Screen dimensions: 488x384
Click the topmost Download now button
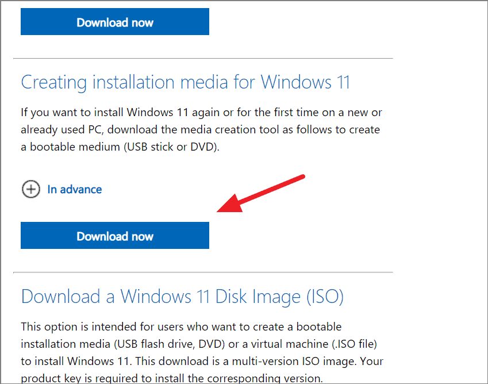[115, 21]
